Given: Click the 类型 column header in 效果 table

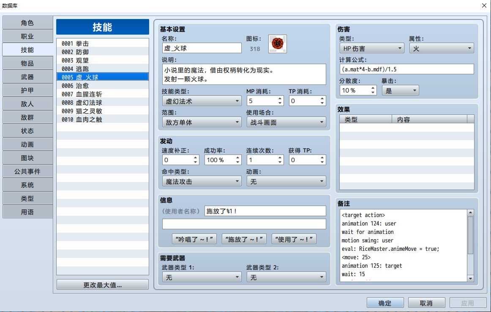Looking at the screenshot, I should (366, 119).
